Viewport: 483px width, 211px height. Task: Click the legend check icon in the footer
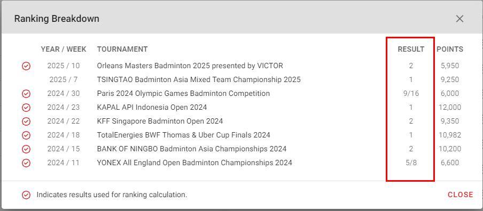[x=26, y=194]
